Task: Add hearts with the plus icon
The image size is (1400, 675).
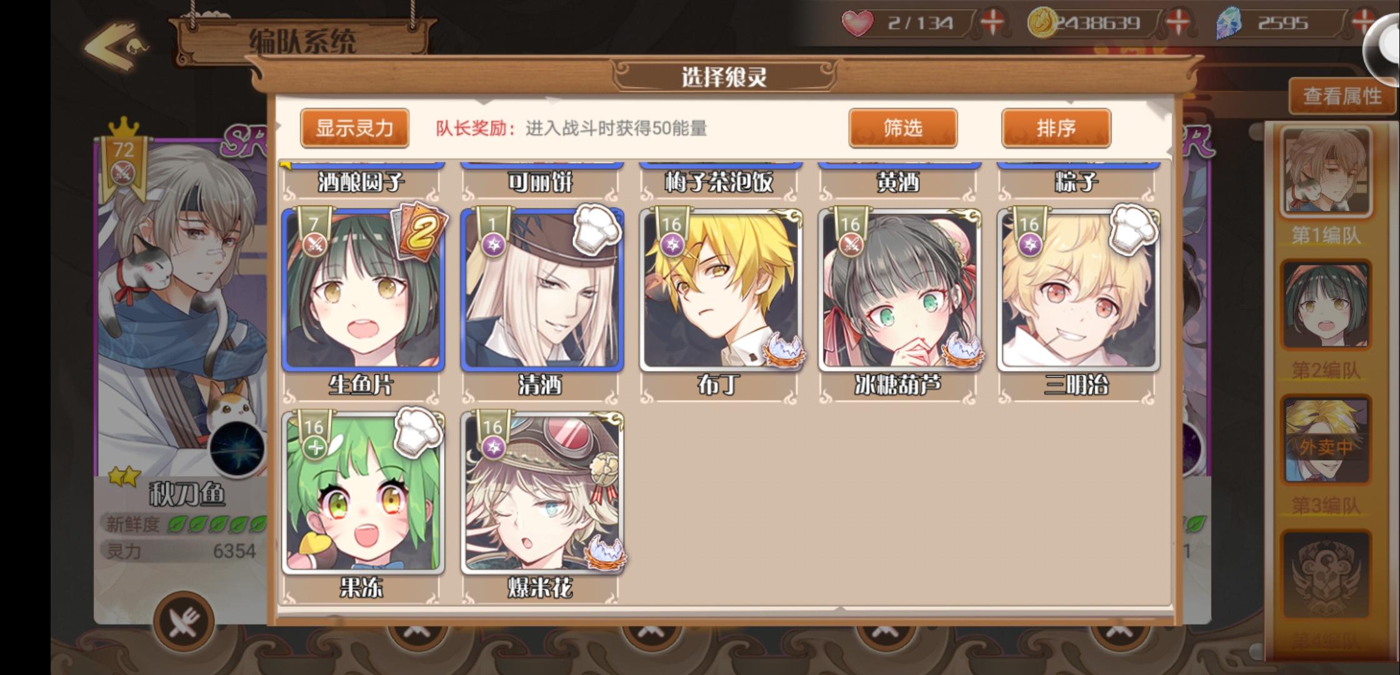Action: coord(991,23)
